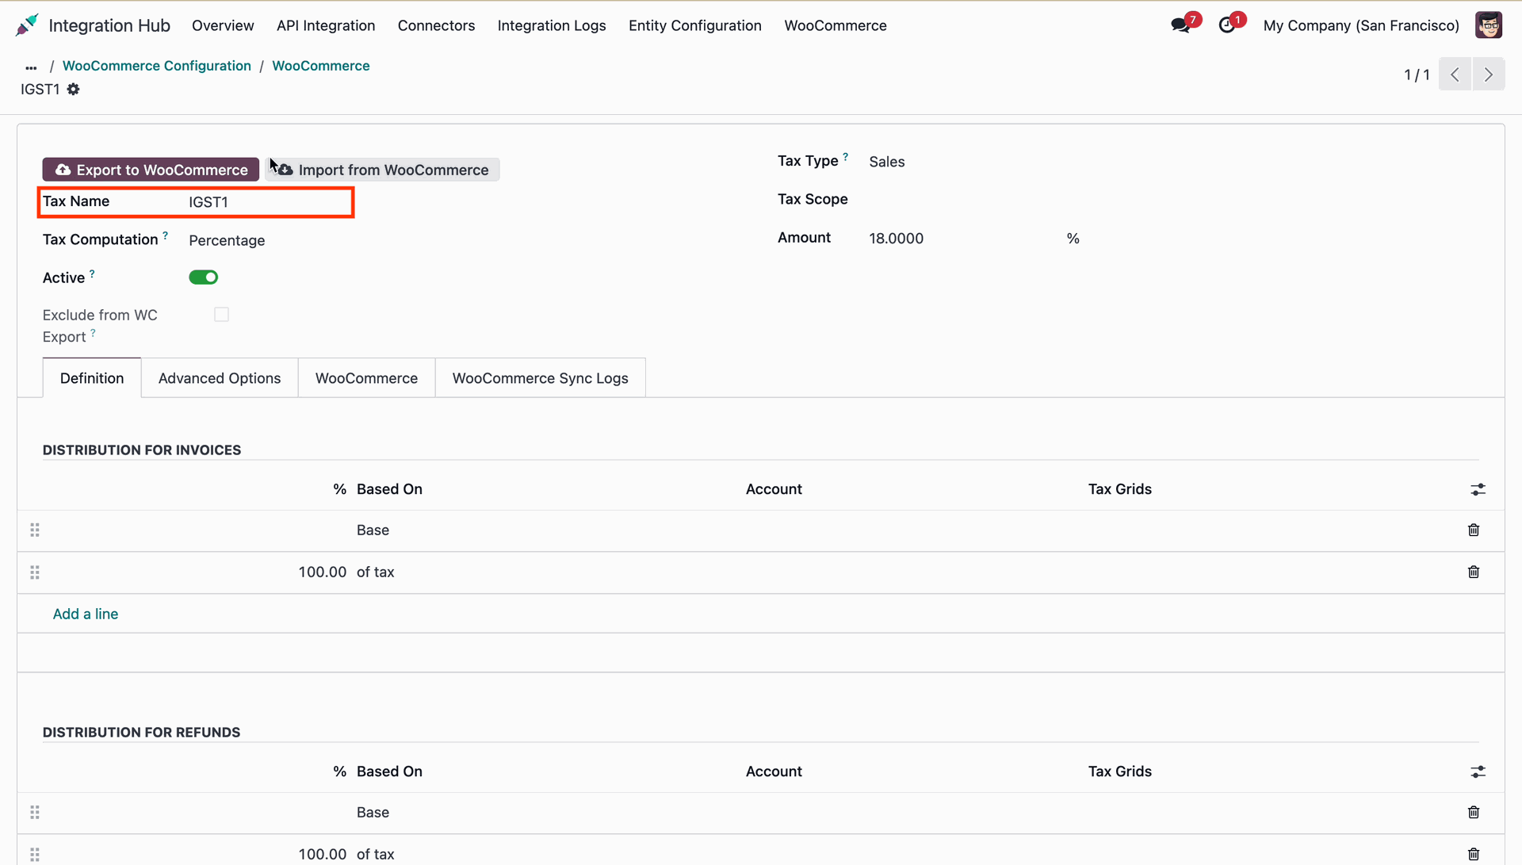
Task: Open the activities clock icon
Action: (x=1227, y=25)
